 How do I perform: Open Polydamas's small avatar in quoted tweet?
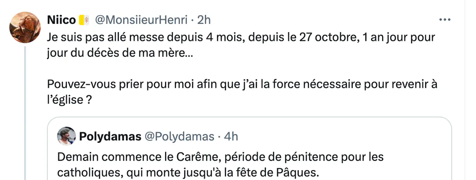[x=66, y=136]
